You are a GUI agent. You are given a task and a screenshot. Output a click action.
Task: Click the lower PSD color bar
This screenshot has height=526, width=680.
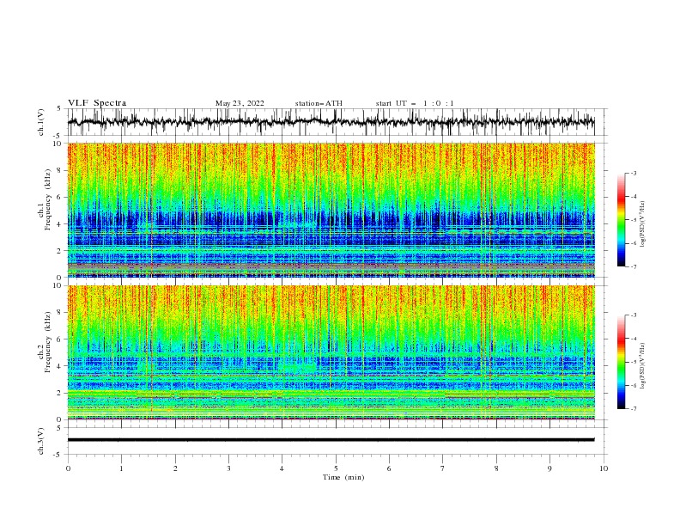(x=622, y=362)
